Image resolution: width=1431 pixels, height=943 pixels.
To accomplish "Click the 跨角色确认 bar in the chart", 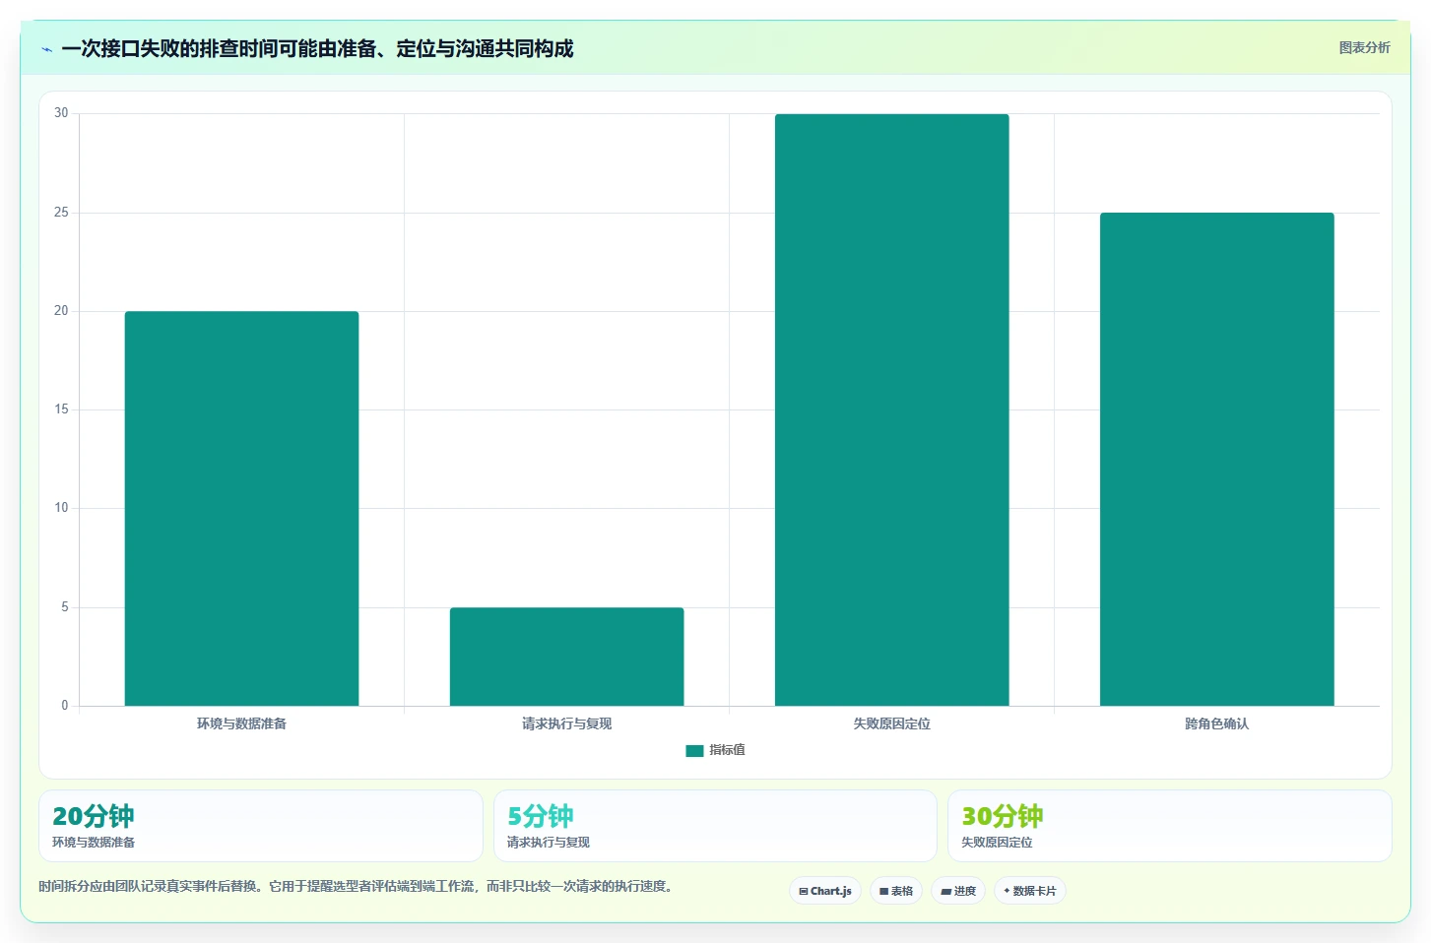I will tap(1216, 459).
